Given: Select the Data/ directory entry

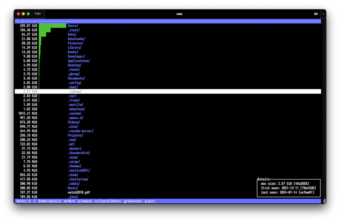Looking at the screenshot, I should 72,34.
